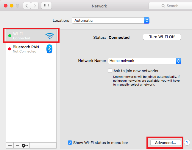Viewport: 192px width, 150px height.
Task: Show all preferences grid icon
Action: pos(46,6)
